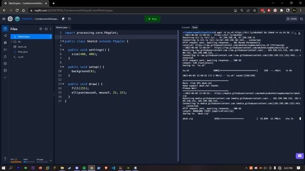Open the Chrome three-dot menu

pos(301,10)
